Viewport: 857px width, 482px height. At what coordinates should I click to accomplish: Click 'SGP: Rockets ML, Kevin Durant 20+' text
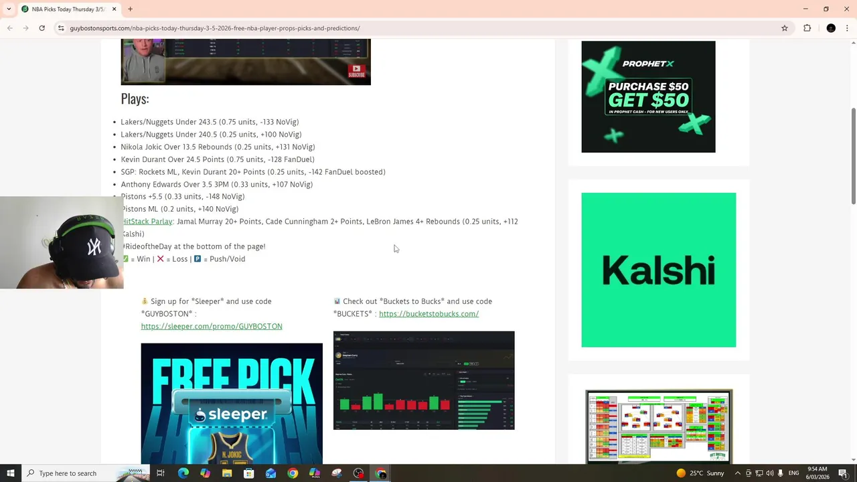[x=253, y=172]
